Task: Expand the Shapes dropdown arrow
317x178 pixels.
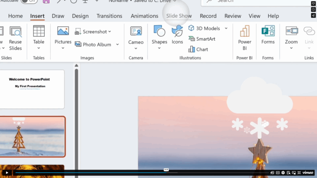Action: (x=159, y=48)
